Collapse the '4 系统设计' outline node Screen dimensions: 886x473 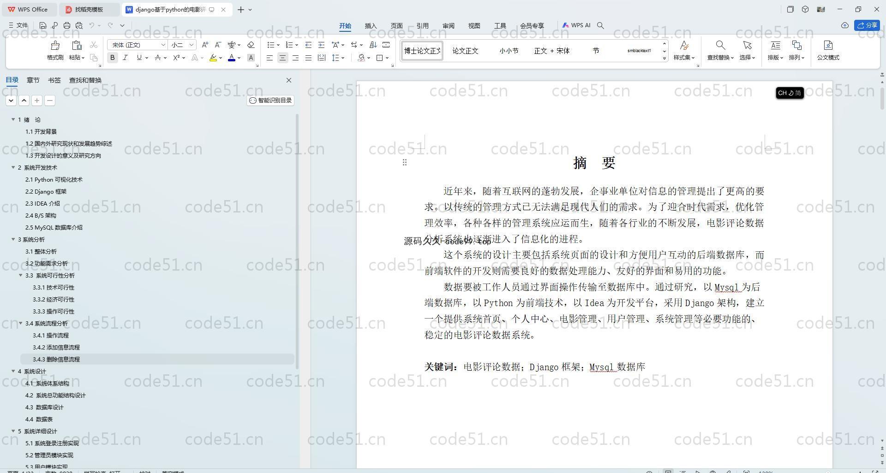click(13, 371)
